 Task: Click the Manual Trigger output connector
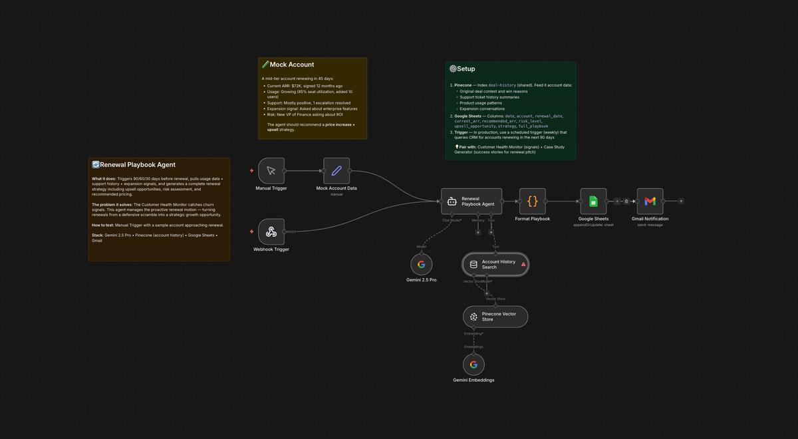[x=285, y=171]
